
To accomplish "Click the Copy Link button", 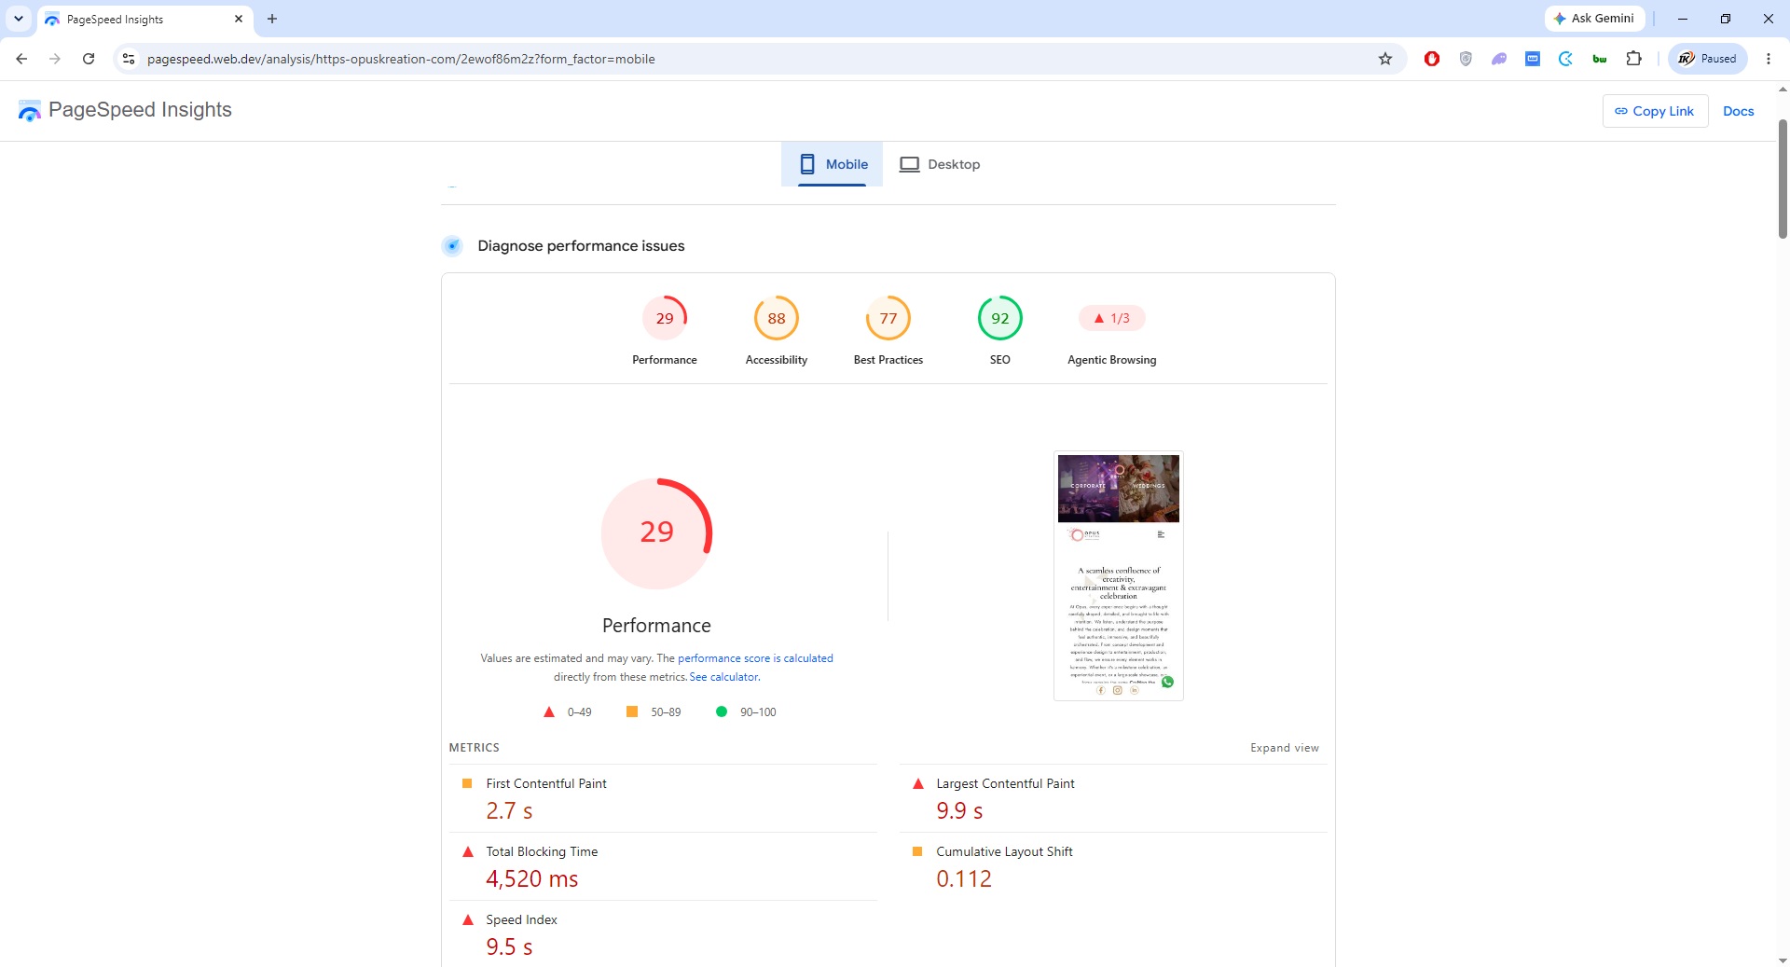I will (1655, 111).
